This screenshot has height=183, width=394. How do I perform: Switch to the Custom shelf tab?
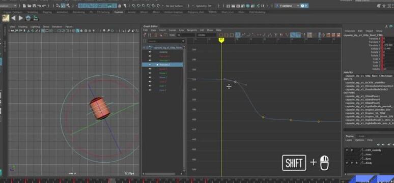click(x=119, y=12)
